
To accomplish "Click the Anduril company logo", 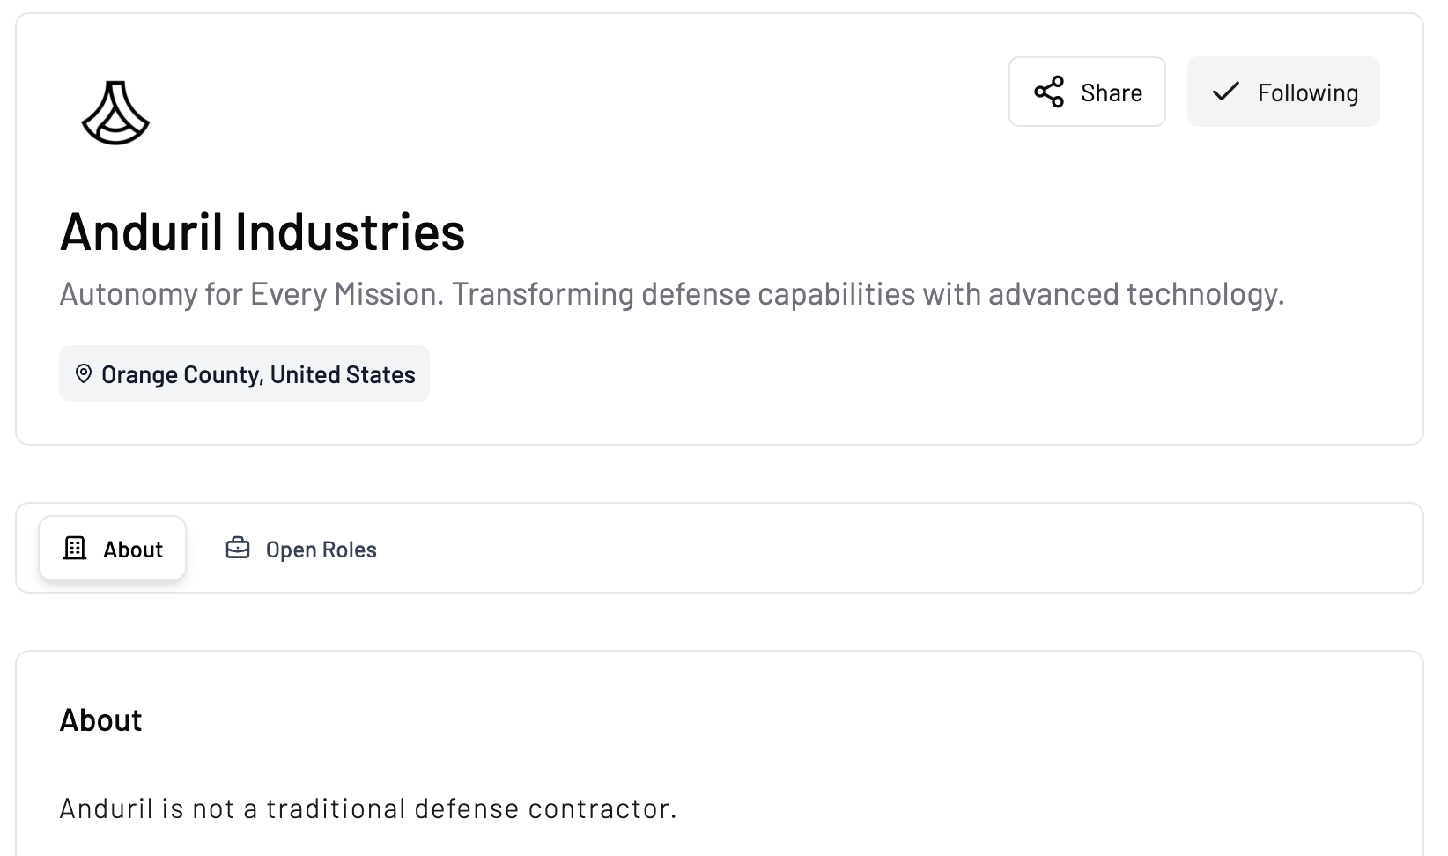I will (x=115, y=113).
